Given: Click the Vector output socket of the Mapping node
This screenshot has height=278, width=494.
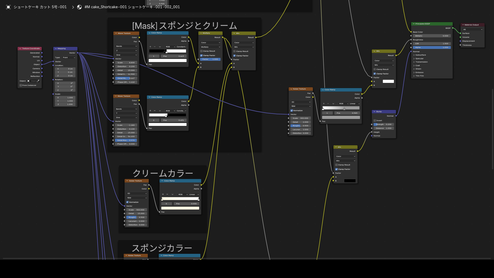Looking at the screenshot, I should (x=77, y=53).
